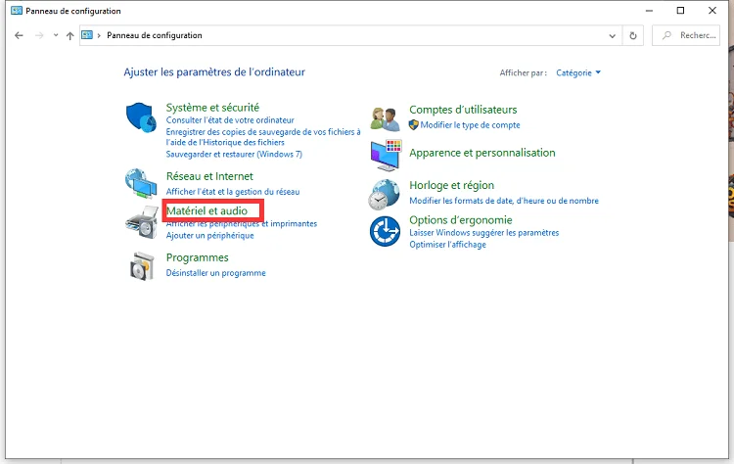Open Sauvegarder et restaurer (Windows 7)

pyautogui.click(x=234, y=154)
